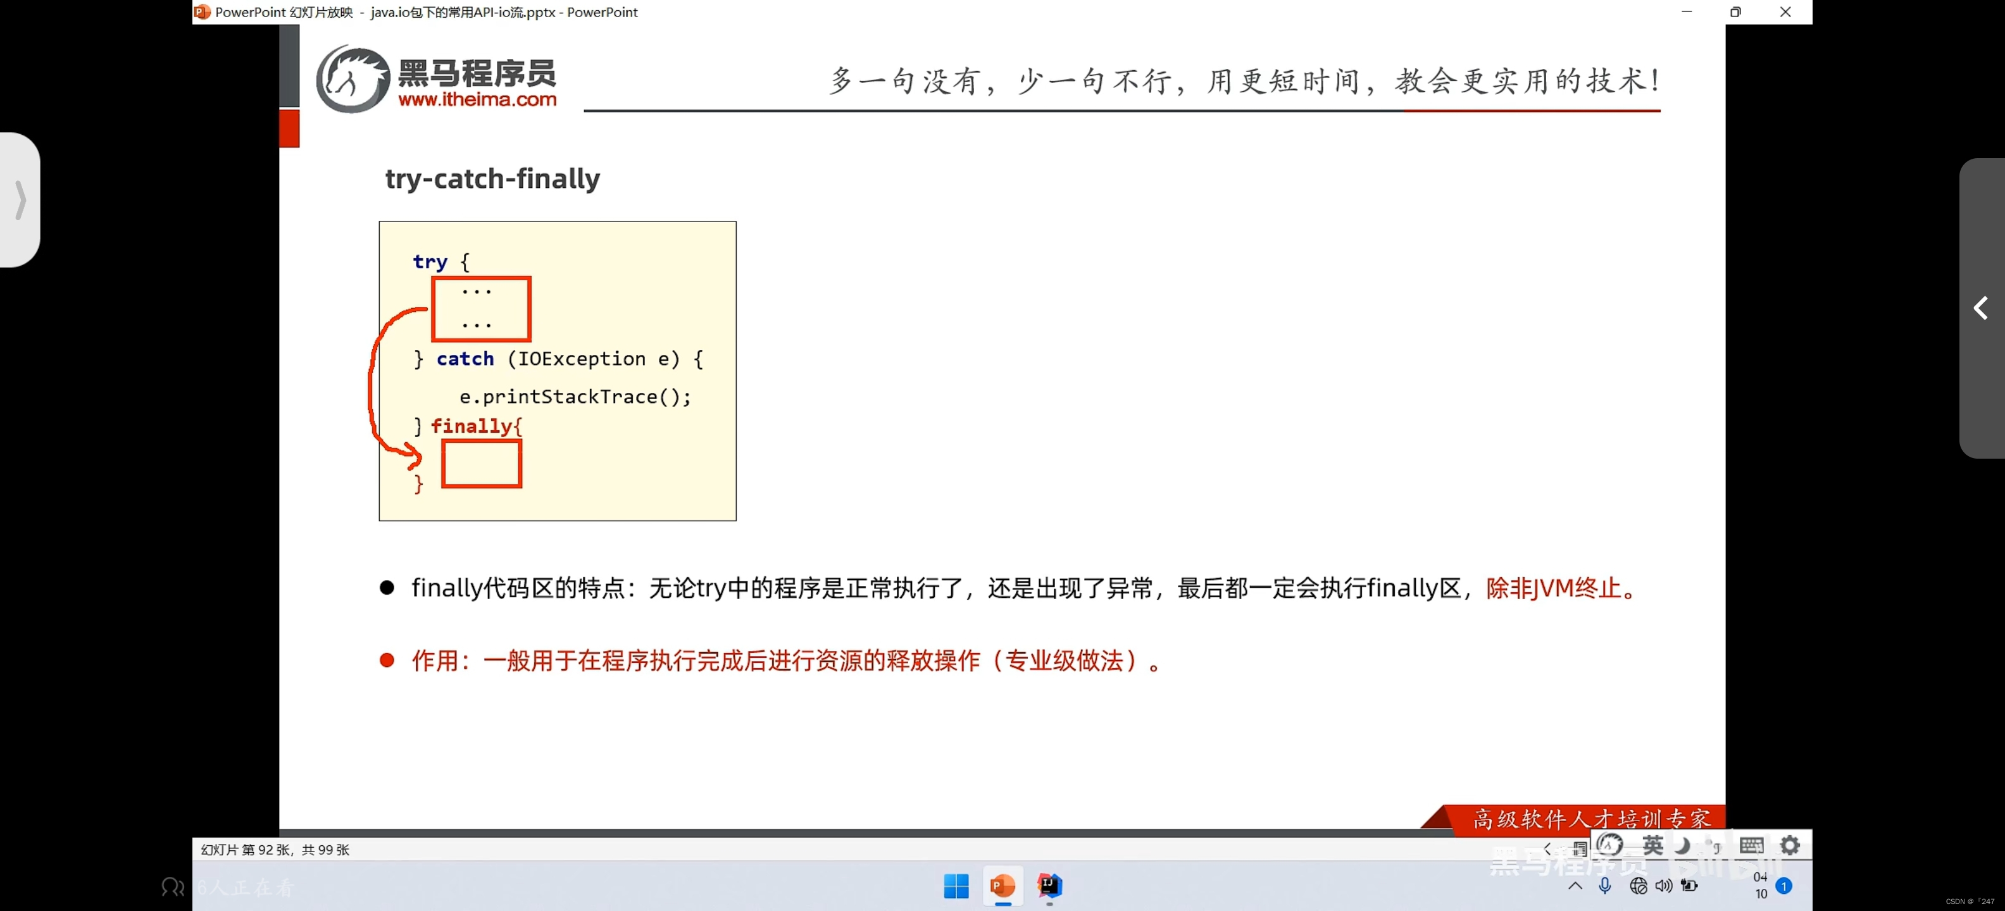The height and width of the screenshot is (911, 2005).
Task: Switch to IntelliJ IDEA in taskbar
Action: click(1049, 885)
